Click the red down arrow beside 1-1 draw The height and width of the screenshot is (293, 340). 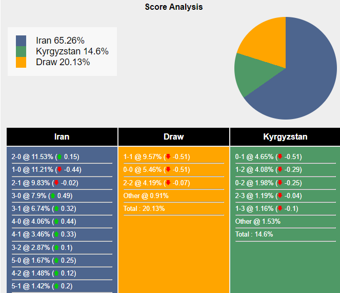[168, 157]
